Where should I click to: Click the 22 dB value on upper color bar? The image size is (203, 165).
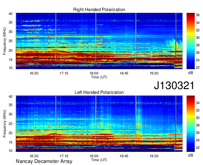click(198, 68)
